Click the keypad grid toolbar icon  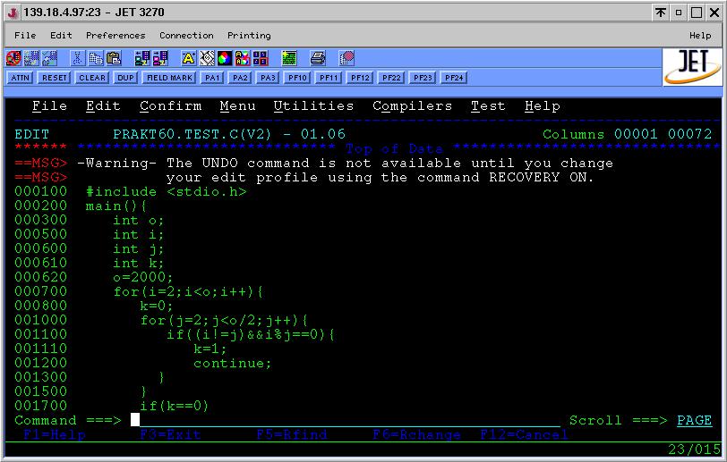click(259, 58)
